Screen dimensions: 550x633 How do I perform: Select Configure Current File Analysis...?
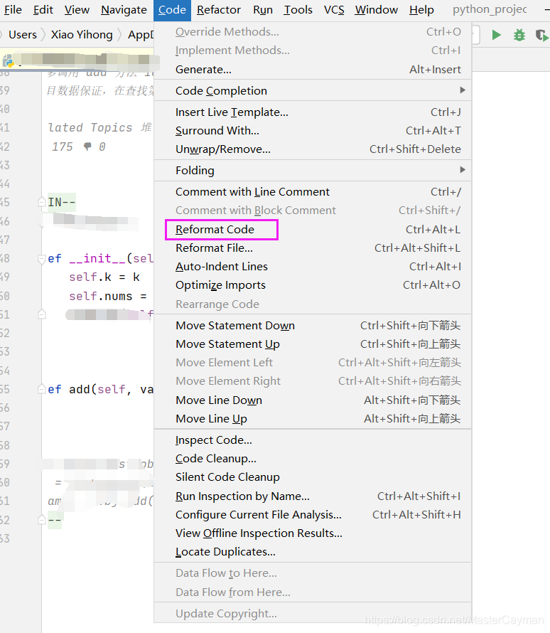[313, 515]
